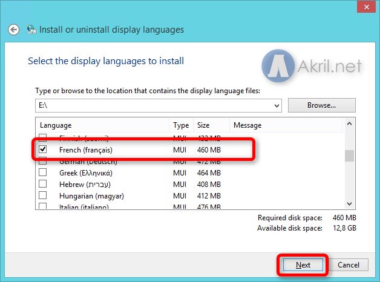Check the Hungarian (magyar) checkbox
Viewport: 380px width, 282px height.
(x=42, y=195)
